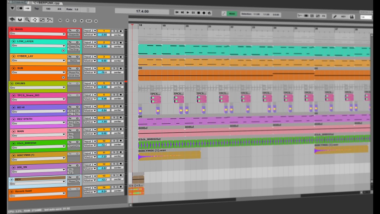Click the Set button between marker arrows
This screenshot has width=380, height=214.
pyautogui.click(x=88, y=21)
